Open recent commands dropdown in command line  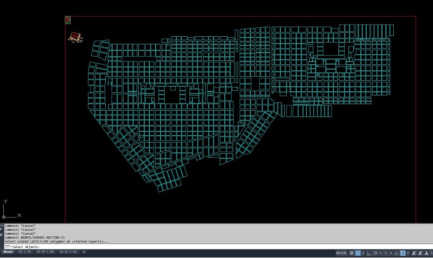[x=8, y=247]
